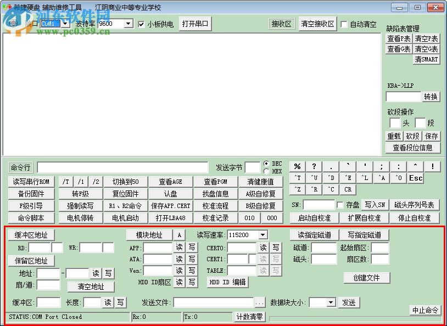Enable the 小板供电 checkbox
The height and width of the screenshot is (326, 447).
click(x=142, y=24)
